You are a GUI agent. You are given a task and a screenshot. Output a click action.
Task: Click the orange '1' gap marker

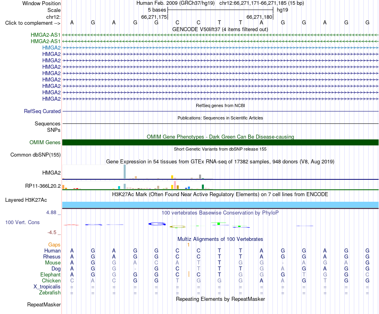tap(189, 245)
